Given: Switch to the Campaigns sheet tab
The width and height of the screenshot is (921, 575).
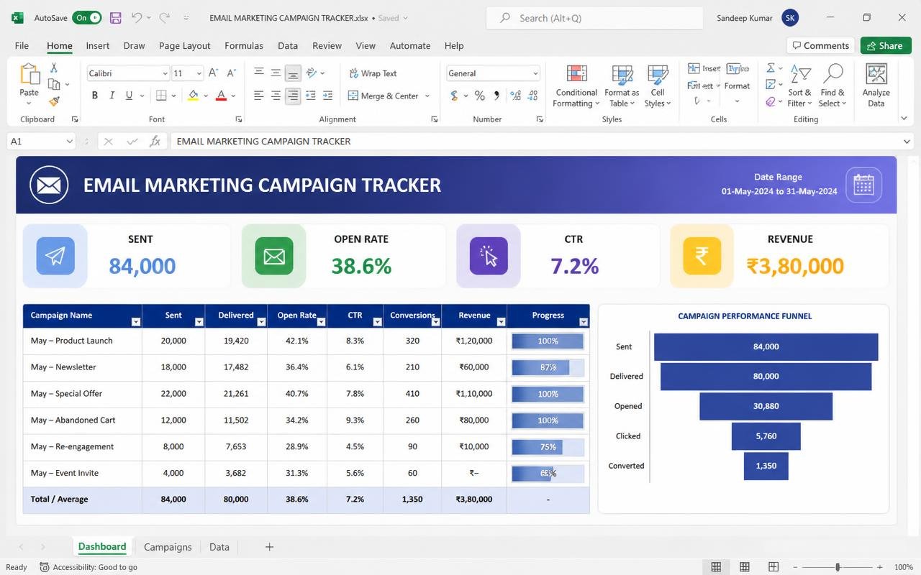Looking at the screenshot, I should [x=168, y=547].
